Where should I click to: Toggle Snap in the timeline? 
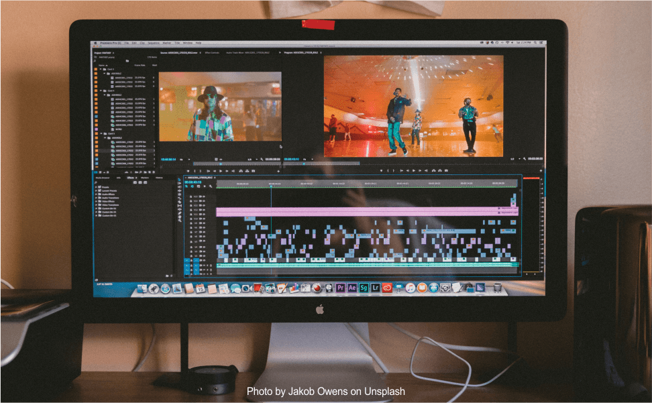tap(193, 186)
